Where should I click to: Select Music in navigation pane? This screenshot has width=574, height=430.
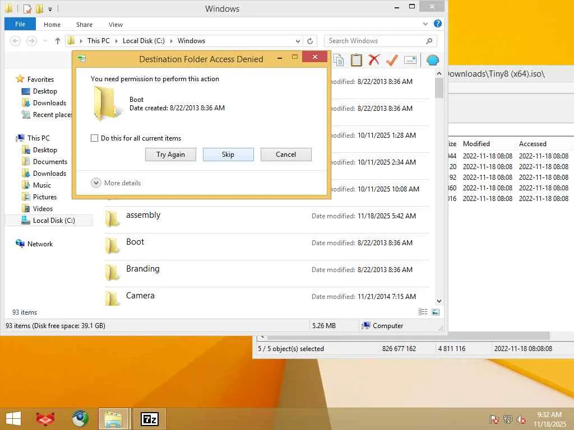pos(41,185)
